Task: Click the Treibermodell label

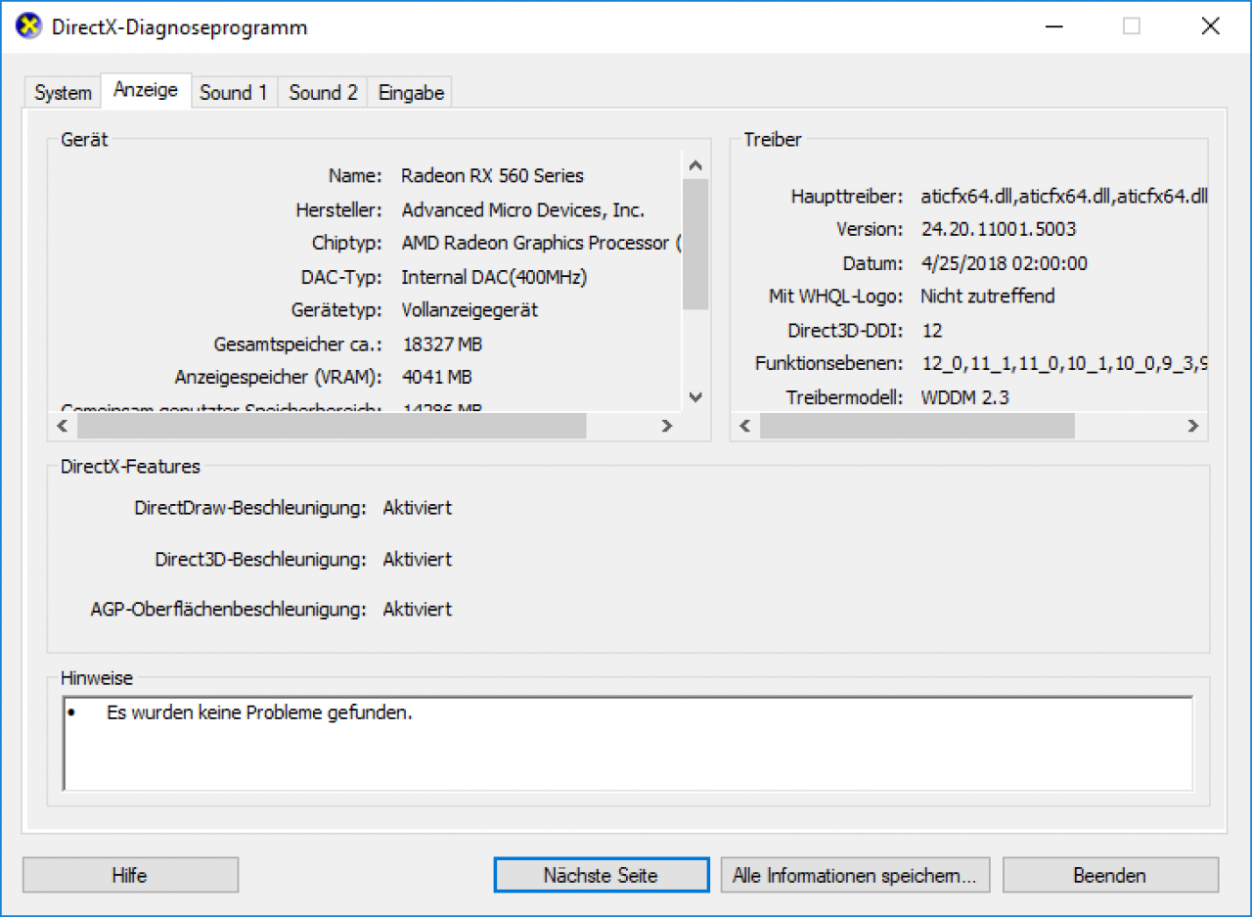Action: 844,397
